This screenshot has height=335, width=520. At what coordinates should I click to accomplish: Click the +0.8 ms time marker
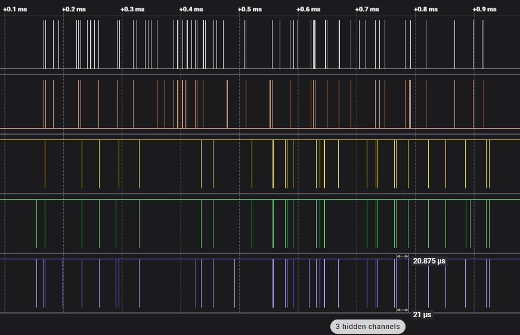pyautogui.click(x=426, y=10)
